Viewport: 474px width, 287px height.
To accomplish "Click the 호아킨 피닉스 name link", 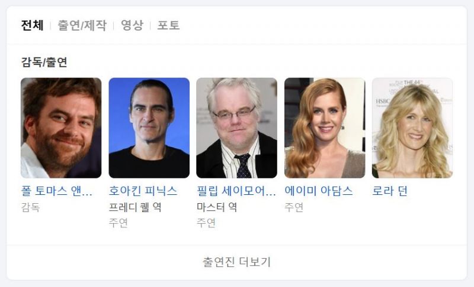I will pos(143,191).
